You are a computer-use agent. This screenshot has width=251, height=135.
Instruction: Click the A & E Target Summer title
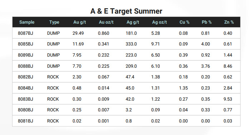[x=126, y=11]
